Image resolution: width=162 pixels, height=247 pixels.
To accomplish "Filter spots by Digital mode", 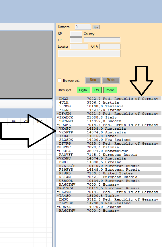I will (83, 90).
